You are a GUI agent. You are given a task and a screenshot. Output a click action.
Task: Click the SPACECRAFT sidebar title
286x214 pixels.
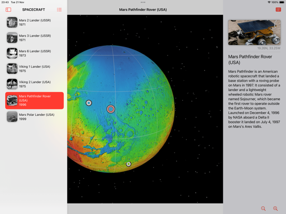click(x=34, y=10)
